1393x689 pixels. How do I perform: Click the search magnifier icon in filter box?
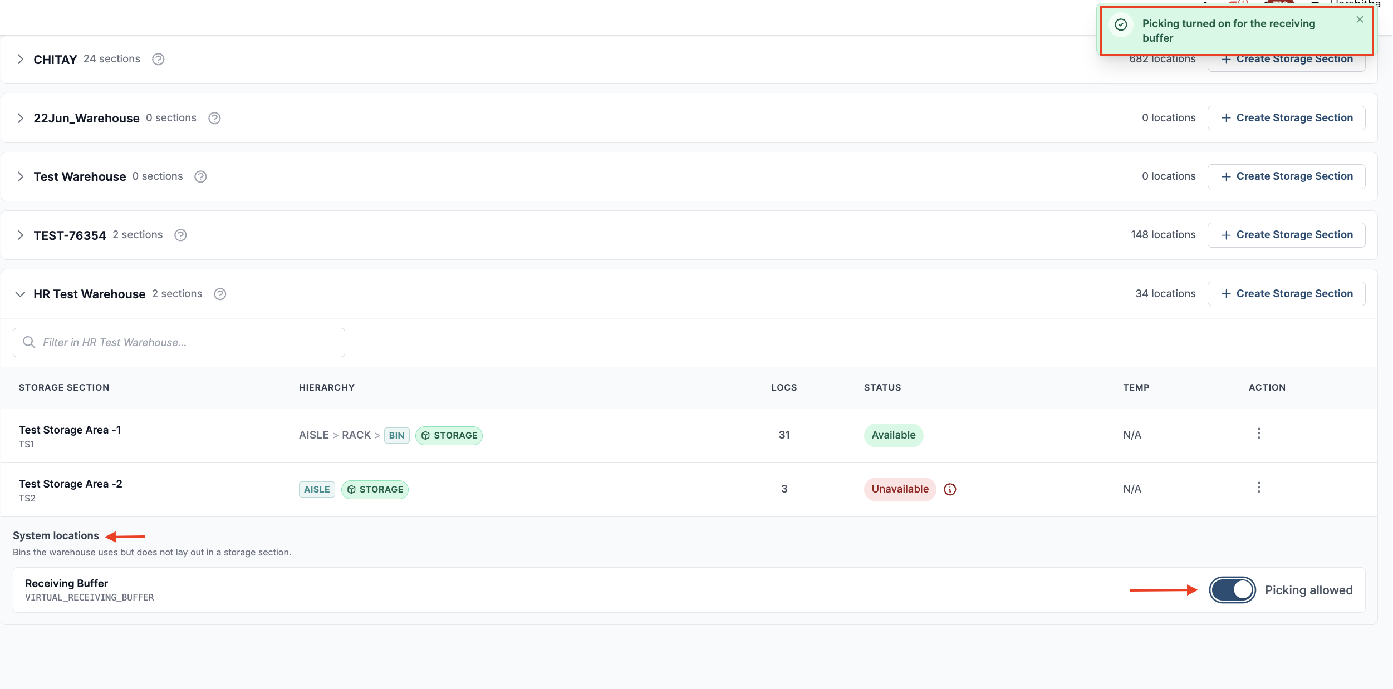point(29,342)
